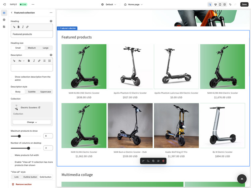Switch to mobile preview icon

tap(220, 4)
